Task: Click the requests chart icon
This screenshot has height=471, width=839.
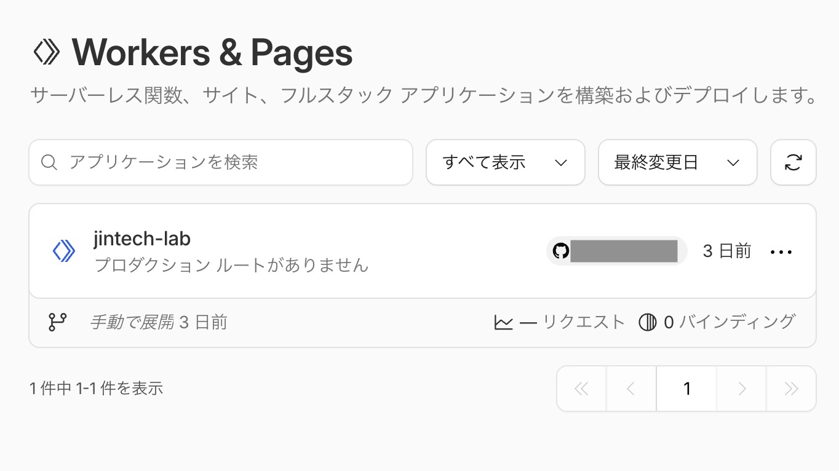Action: (503, 322)
